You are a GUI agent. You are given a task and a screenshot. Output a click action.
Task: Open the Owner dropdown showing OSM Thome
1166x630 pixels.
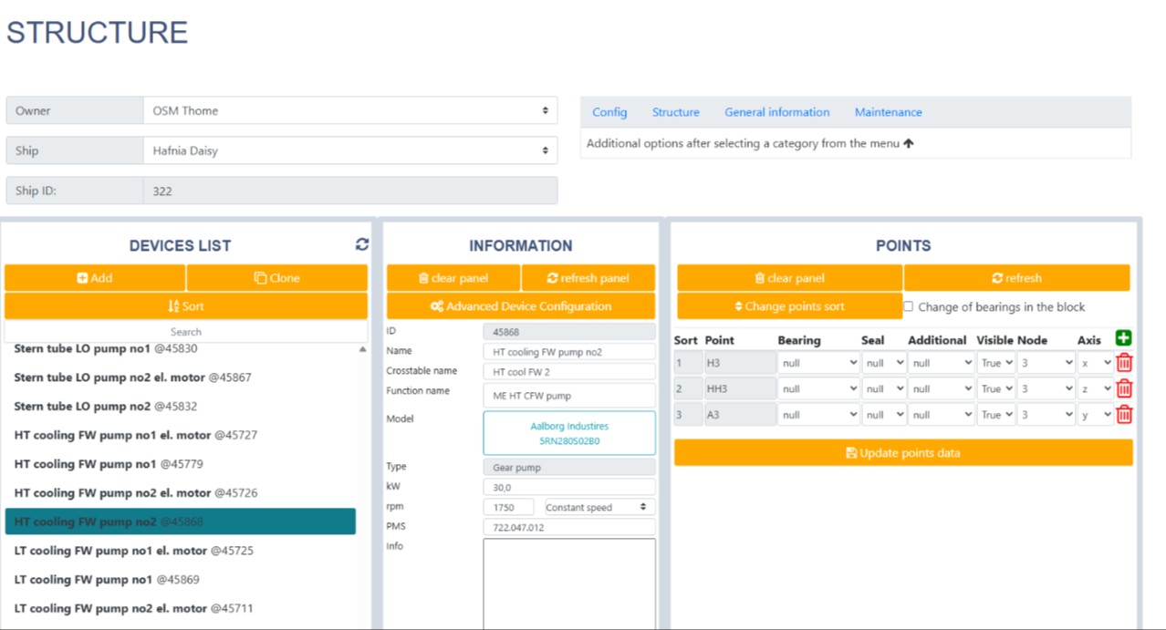(349, 110)
